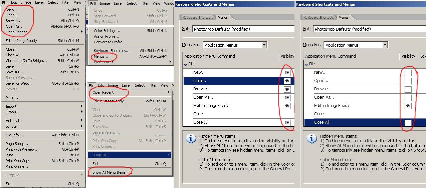The image size is (426, 188).
Task: Select Menus tab in dialog with Open highlighted
Action: point(222,17)
